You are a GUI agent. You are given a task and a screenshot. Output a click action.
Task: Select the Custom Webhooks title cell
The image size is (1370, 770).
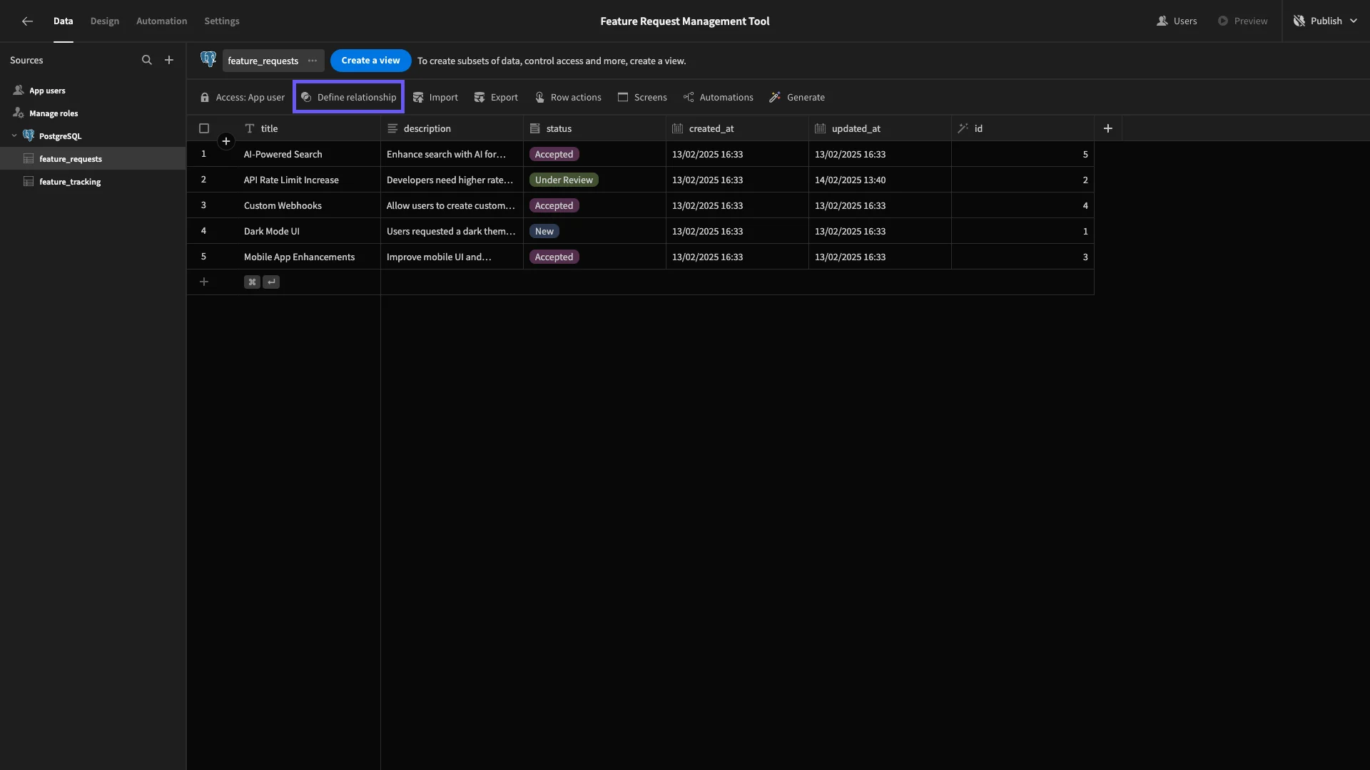tap(309, 205)
